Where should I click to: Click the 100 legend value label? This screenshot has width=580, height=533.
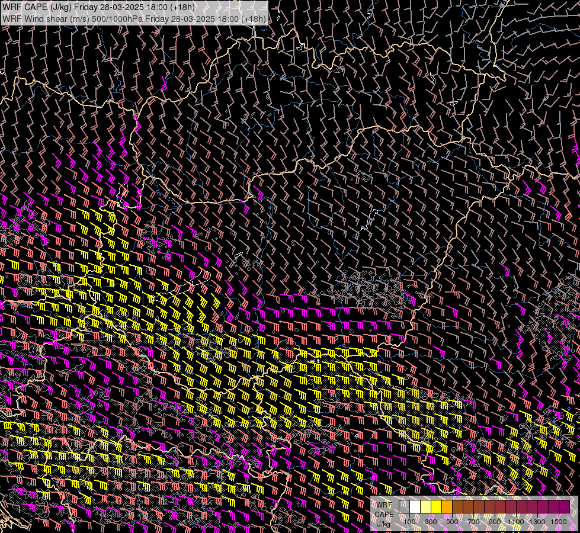pyautogui.click(x=409, y=522)
